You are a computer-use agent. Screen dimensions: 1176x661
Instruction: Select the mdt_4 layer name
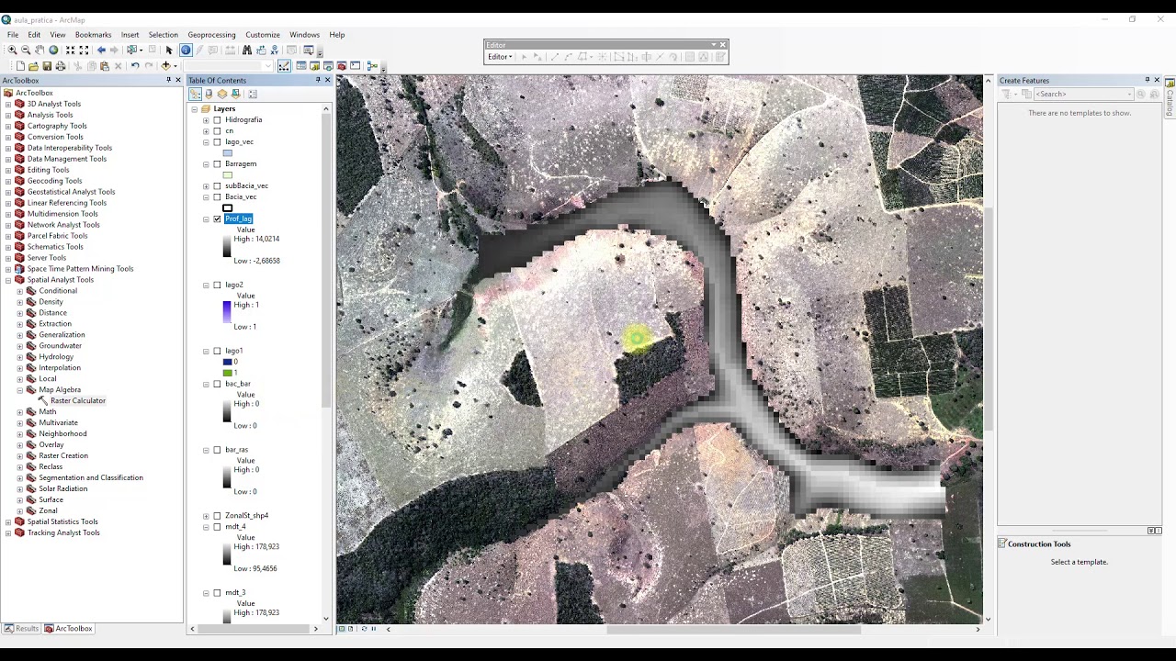coord(235,527)
